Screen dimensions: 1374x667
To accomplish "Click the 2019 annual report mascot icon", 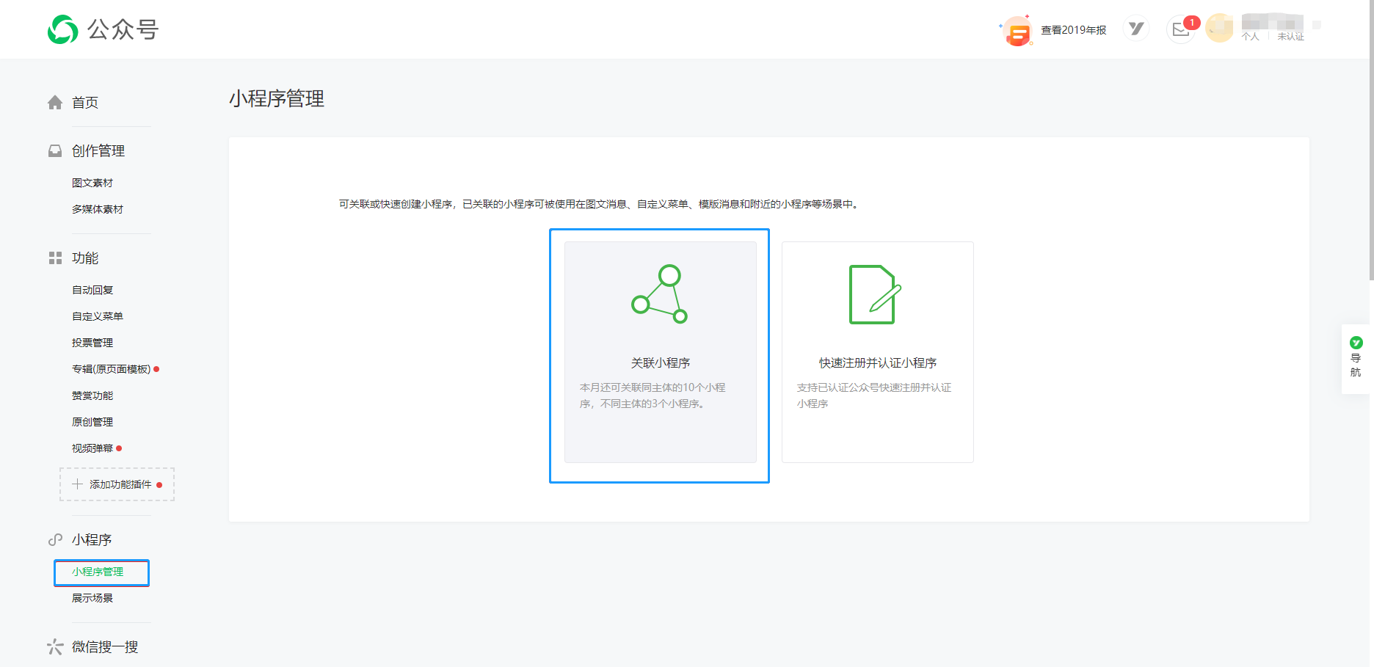I will tap(1017, 31).
